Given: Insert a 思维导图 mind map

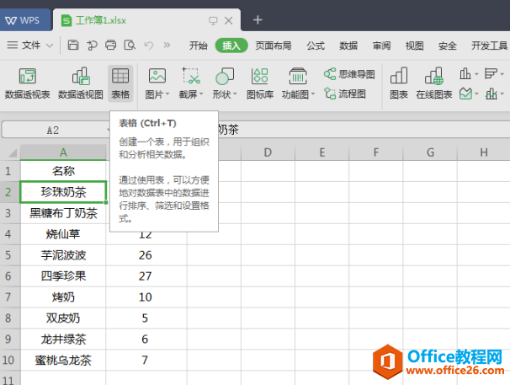Looking at the screenshot, I should click(349, 74).
